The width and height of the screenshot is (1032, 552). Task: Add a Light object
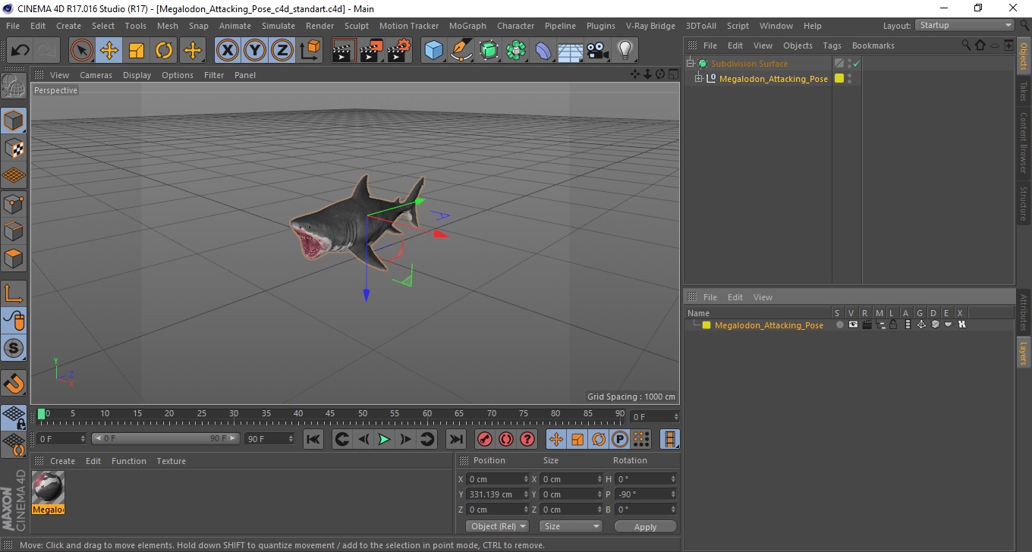pyautogui.click(x=625, y=51)
